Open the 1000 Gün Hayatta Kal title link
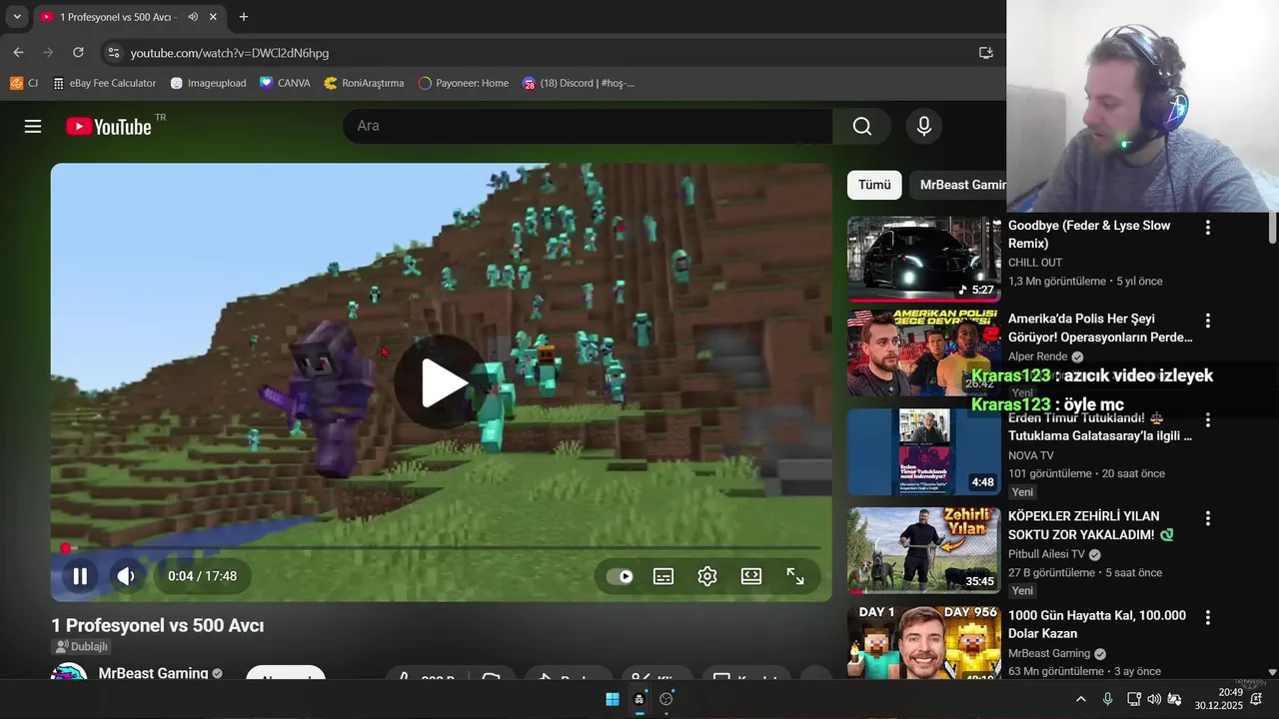Image resolution: width=1279 pixels, height=719 pixels. click(x=1097, y=625)
